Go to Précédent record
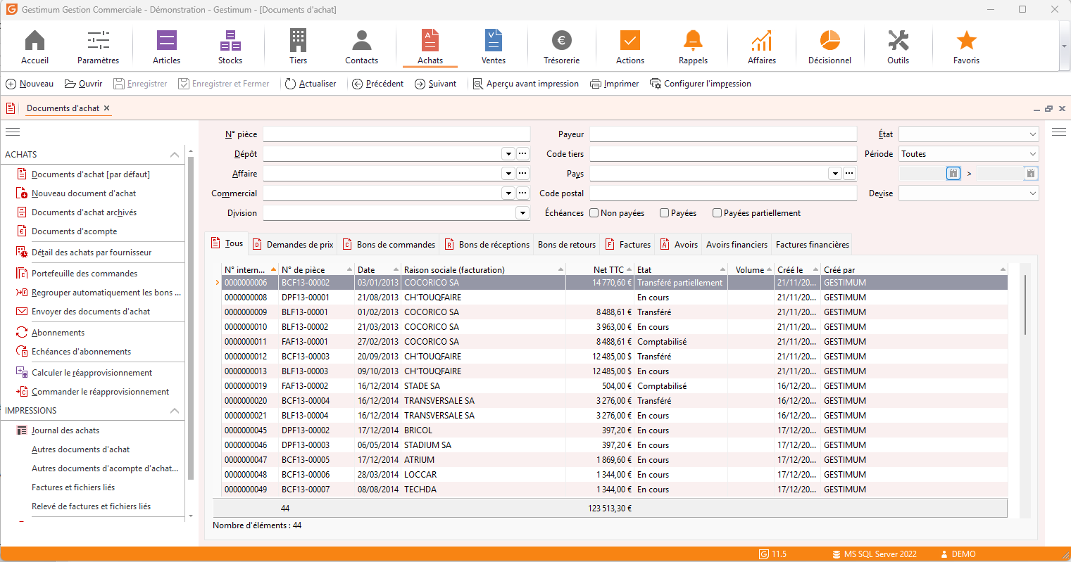 [378, 84]
